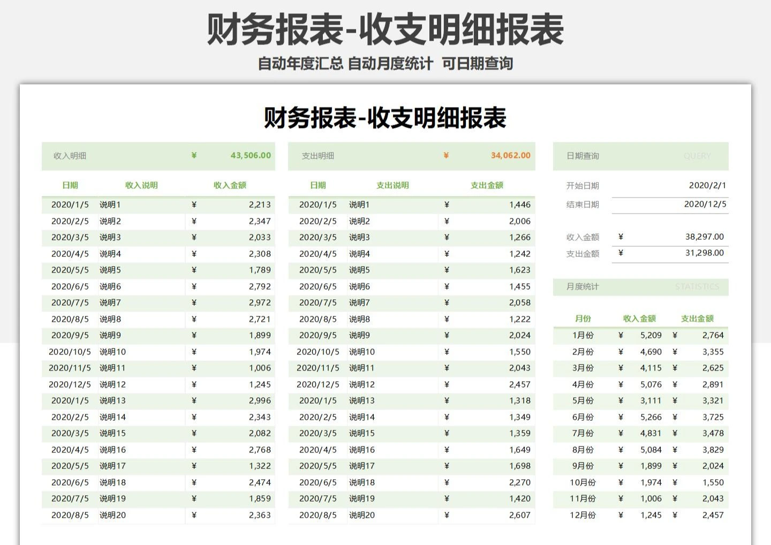Click the subtitle text 自动年度汇总

[300, 64]
